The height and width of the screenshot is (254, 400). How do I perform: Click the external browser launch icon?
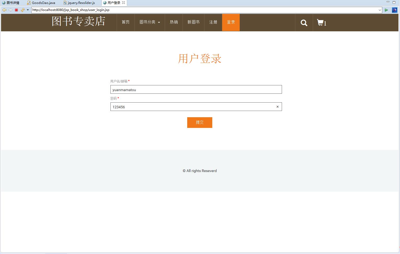click(394, 10)
